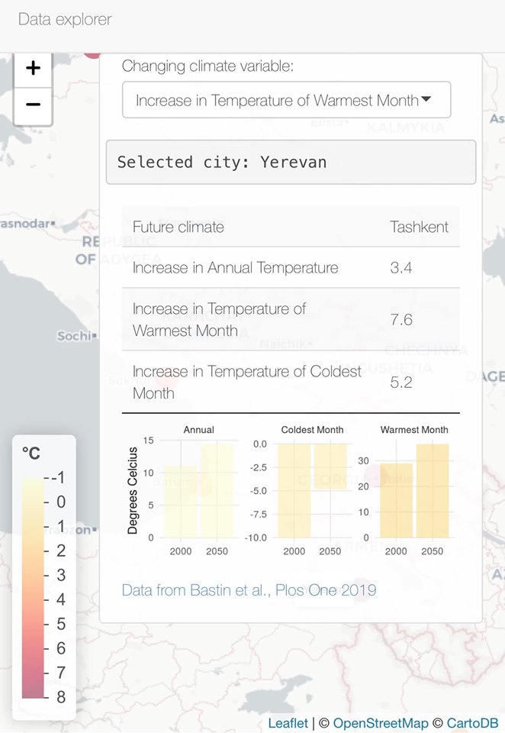Zoom out on the map
Viewport: 505px width, 733px height.
click(33, 104)
